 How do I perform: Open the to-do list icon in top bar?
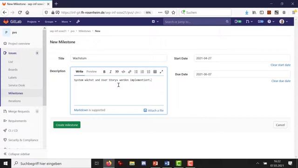261,21
